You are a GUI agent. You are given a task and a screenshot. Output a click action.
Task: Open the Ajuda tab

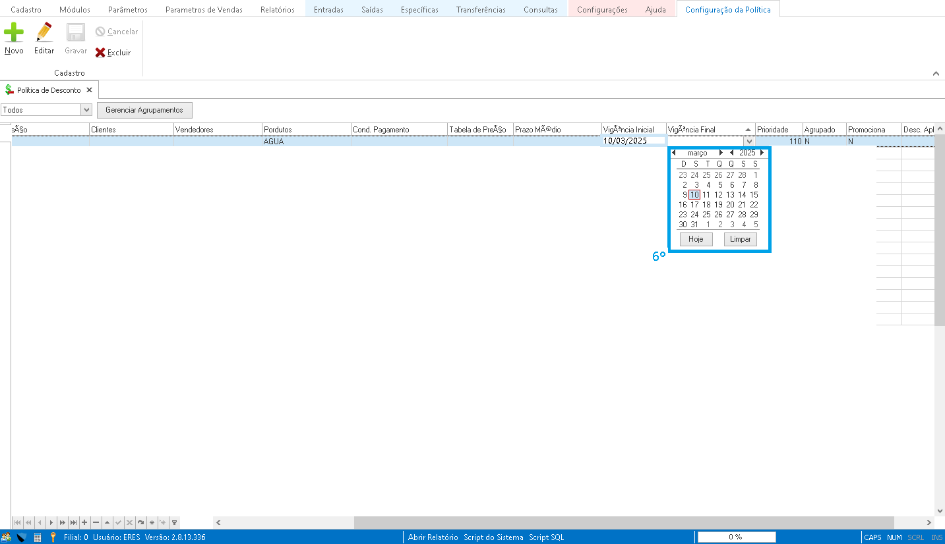tap(655, 9)
